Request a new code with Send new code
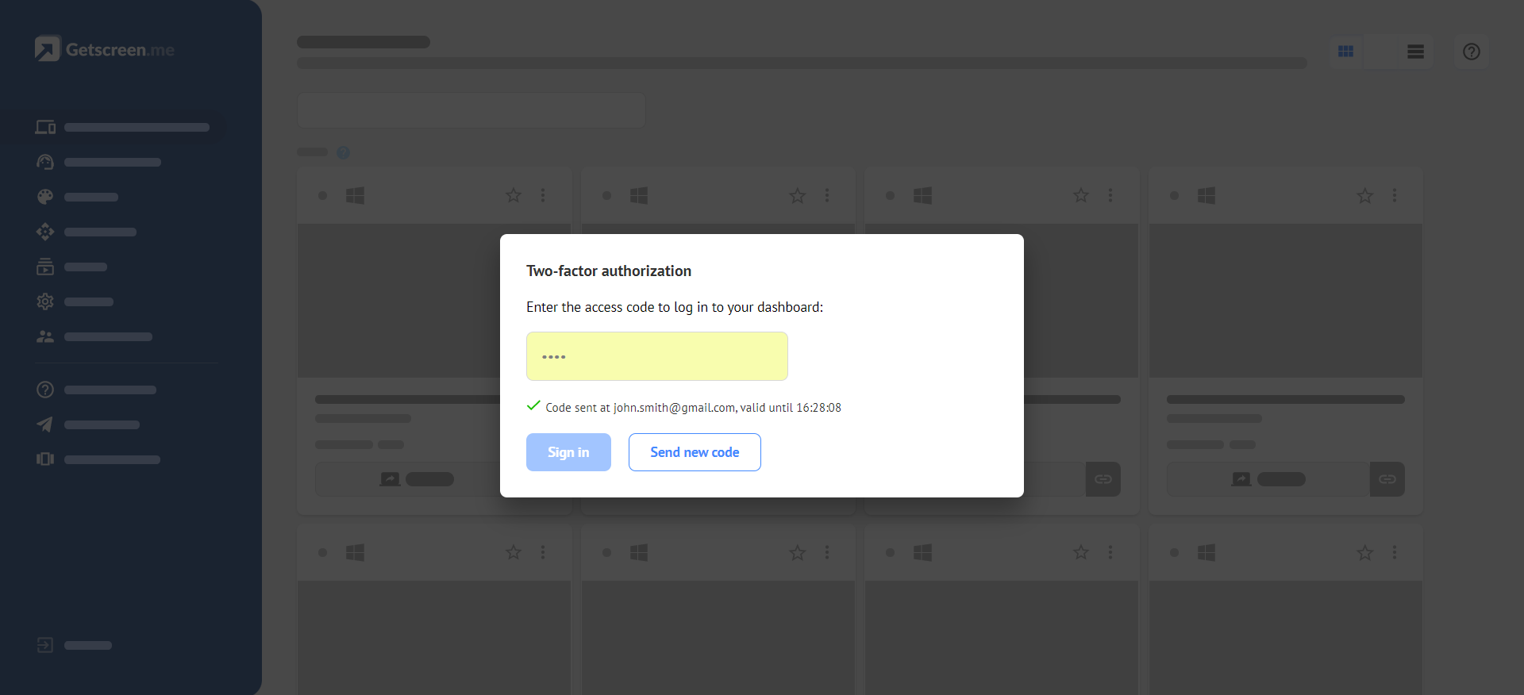1524x695 pixels. [x=695, y=452]
